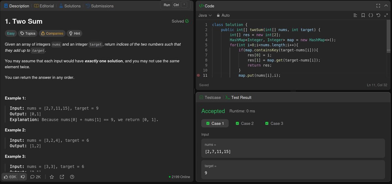
Task: Expand the editor with diagonal arrows icon
Action: 386,15
